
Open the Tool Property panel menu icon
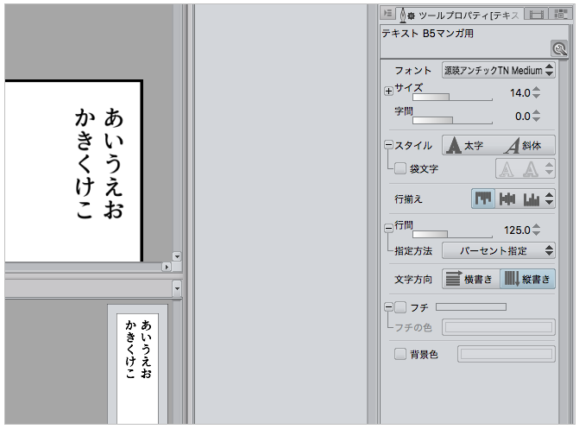[x=387, y=14]
